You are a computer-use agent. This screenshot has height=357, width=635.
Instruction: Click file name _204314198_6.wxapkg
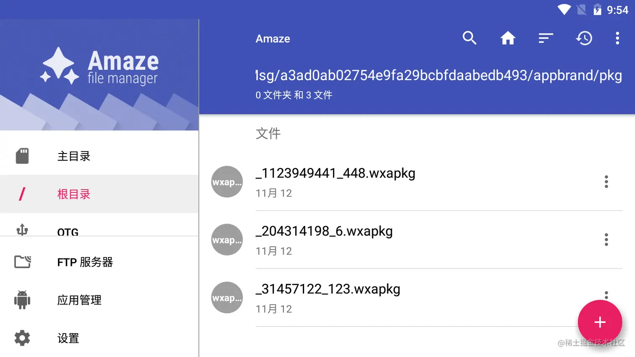[x=324, y=231]
